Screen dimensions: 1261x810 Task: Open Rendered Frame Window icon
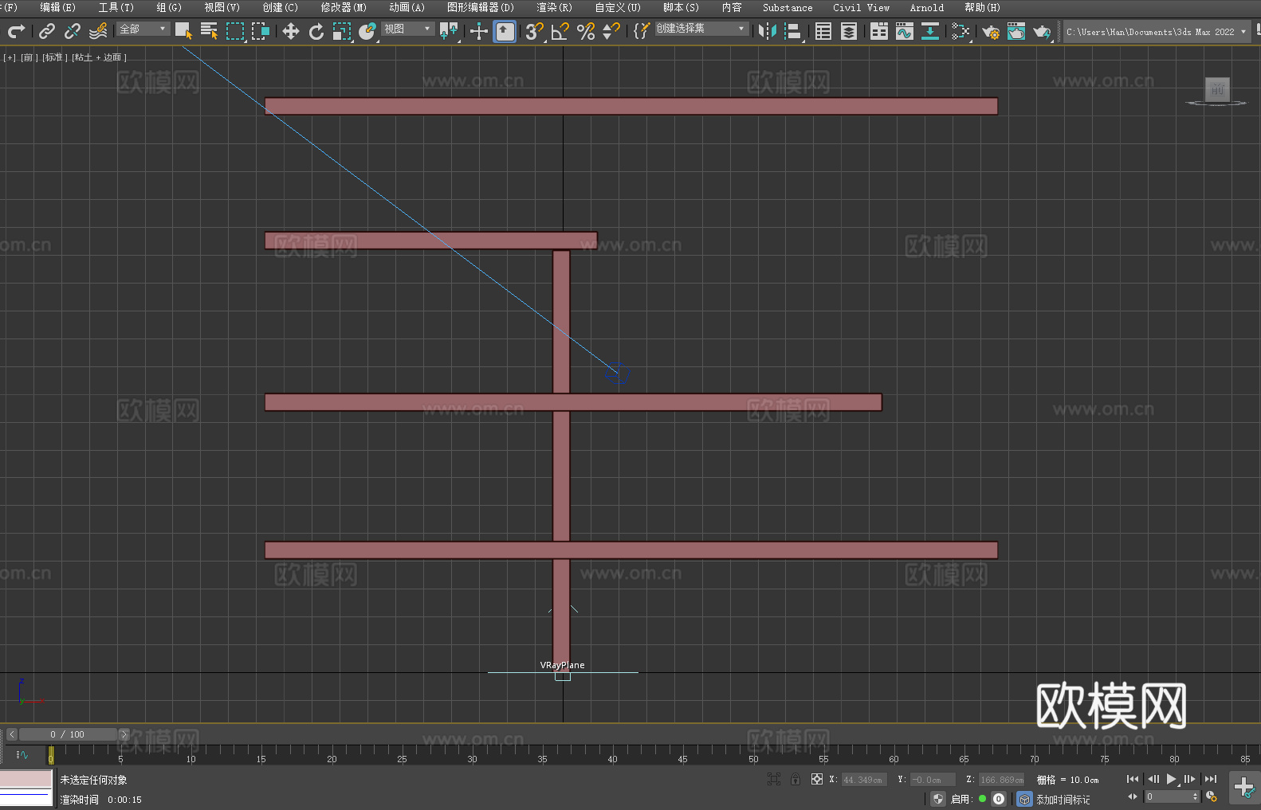(1016, 31)
